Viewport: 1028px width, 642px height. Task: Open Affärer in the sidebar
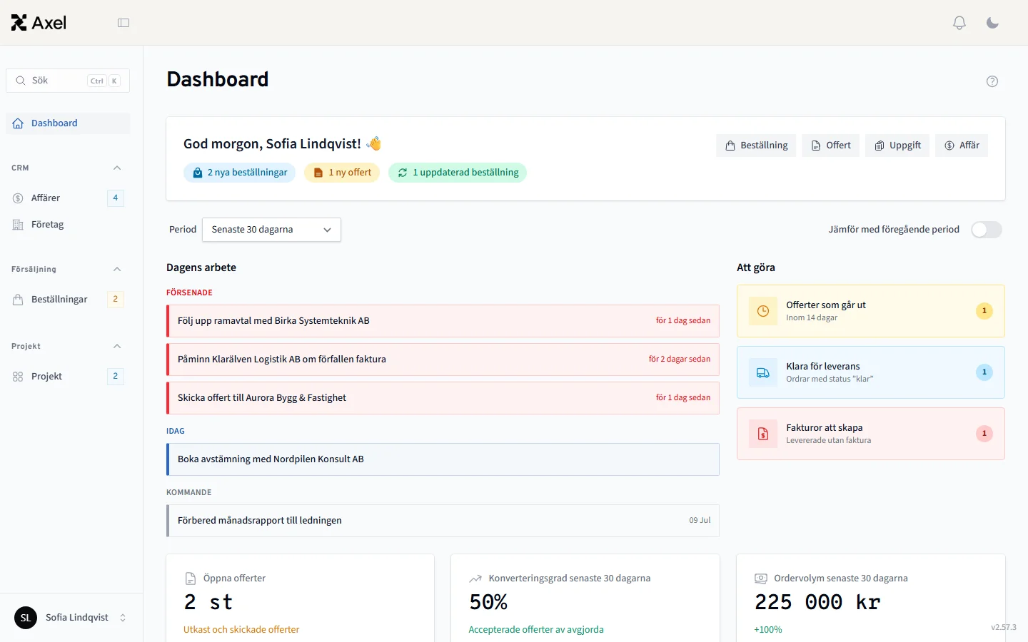[x=68, y=198]
